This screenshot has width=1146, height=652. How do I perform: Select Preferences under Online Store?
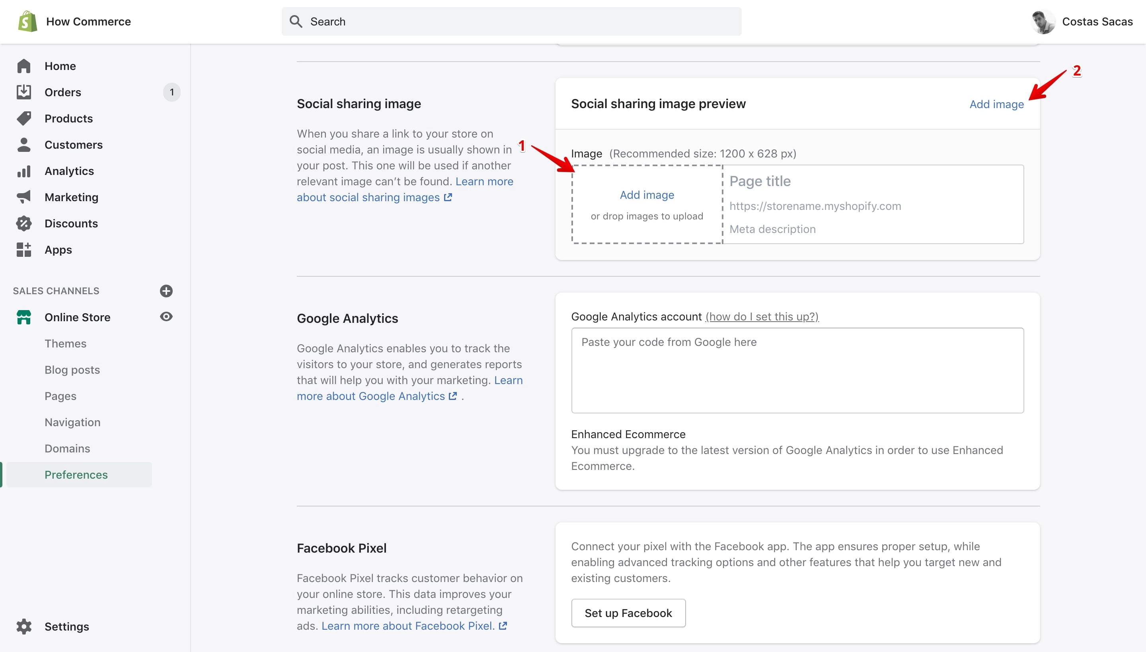coord(79,475)
